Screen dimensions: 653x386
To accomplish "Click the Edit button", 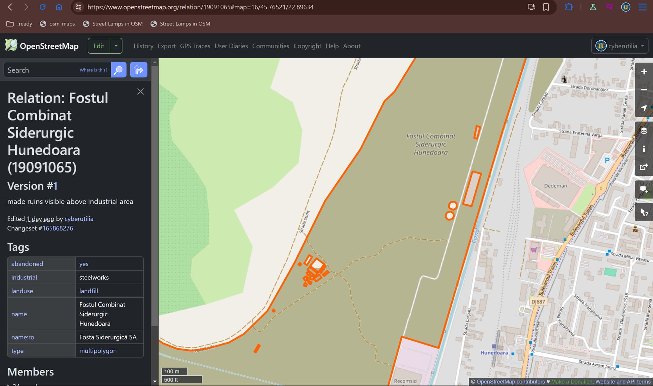I will pos(99,46).
